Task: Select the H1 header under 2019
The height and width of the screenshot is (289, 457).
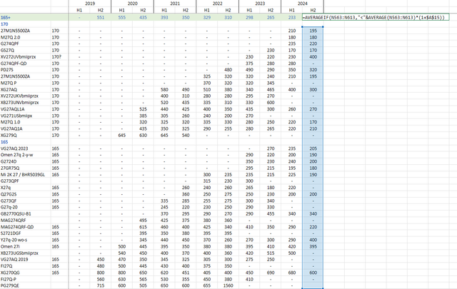Action: [x=79, y=10]
